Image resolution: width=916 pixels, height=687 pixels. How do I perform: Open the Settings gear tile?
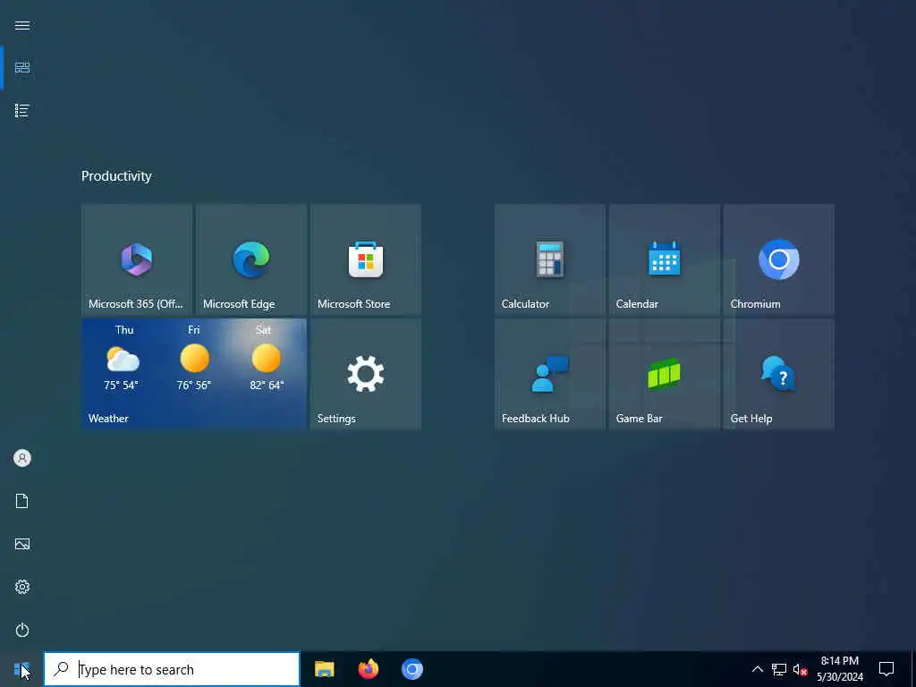click(x=366, y=374)
